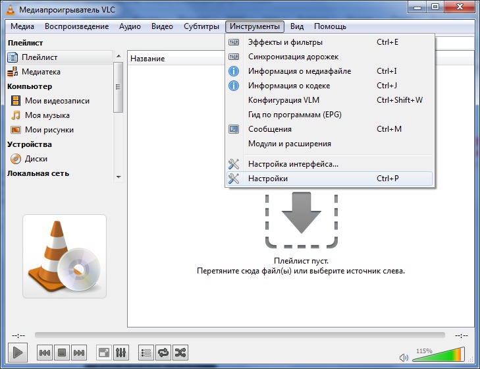The height and width of the screenshot is (369, 480).
Task: Mute audio via speaker icon
Action: (404, 357)
